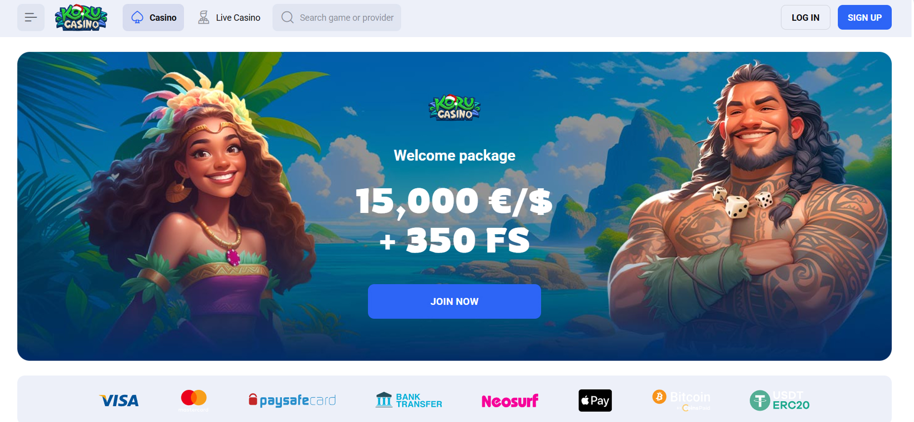
Task: Click the search magnifier icon
Action: [287, 18]
